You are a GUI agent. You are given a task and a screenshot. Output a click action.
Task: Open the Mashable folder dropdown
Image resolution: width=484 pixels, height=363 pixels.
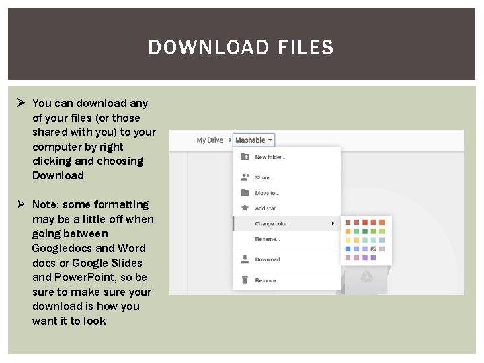point(253,140)
